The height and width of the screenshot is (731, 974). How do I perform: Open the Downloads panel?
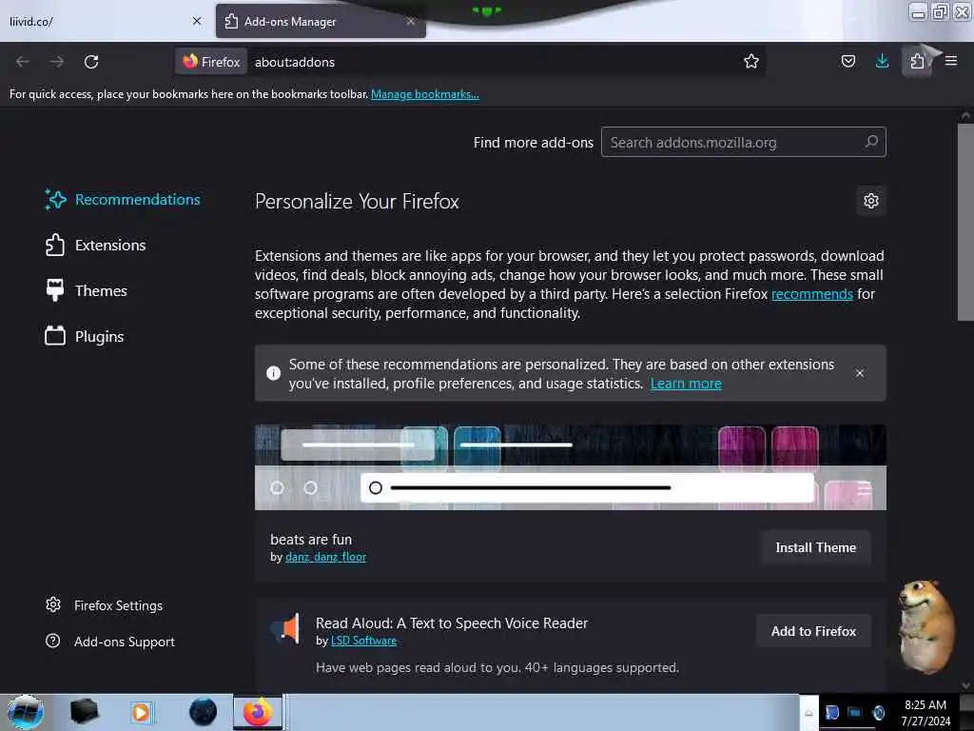click(x=882, y=61)
